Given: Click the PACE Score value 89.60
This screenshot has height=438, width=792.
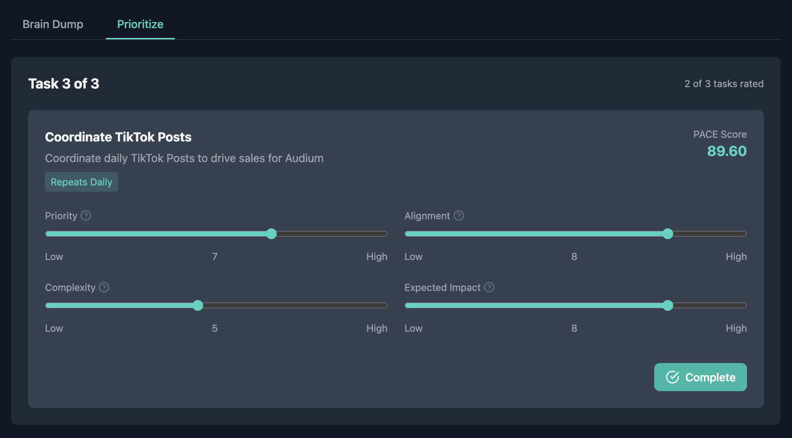Looking at the screenshot, I should pos(726,151).
